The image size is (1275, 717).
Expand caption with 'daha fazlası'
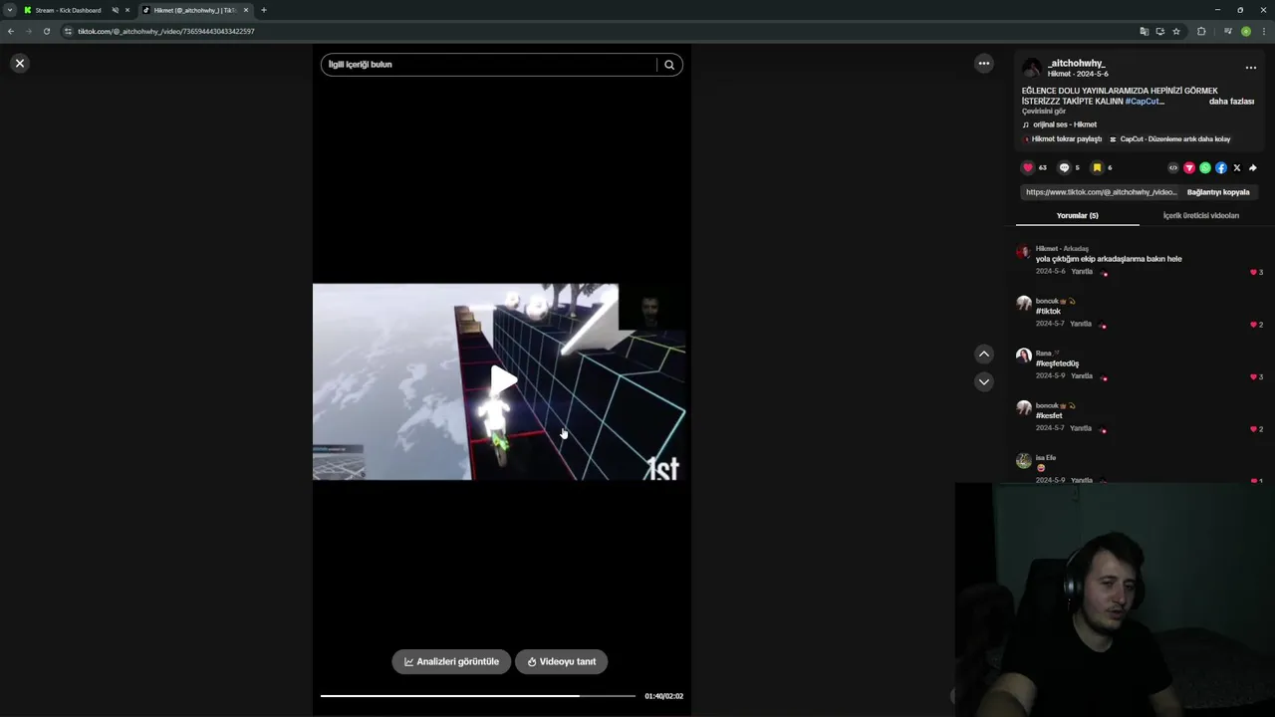1231,102
